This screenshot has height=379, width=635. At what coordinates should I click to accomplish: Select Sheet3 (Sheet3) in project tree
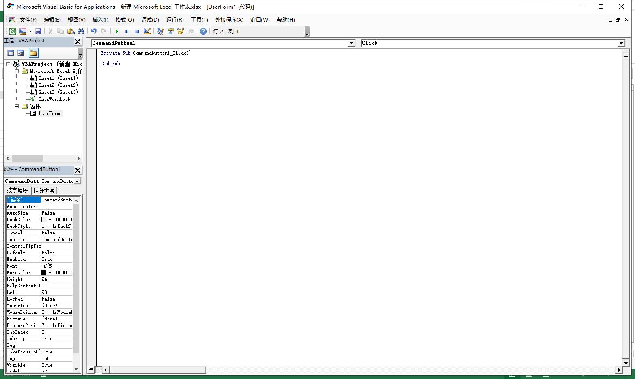58,92
